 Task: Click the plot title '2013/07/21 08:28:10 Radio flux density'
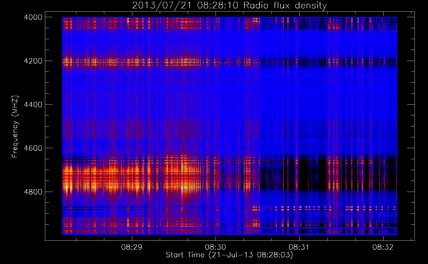(x=229, y=5)
